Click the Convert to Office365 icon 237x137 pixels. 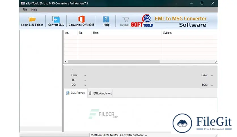click(81, 19)
